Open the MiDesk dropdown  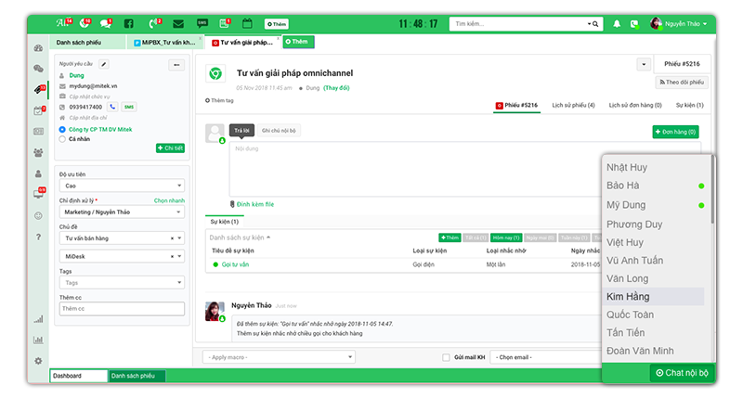122,256
